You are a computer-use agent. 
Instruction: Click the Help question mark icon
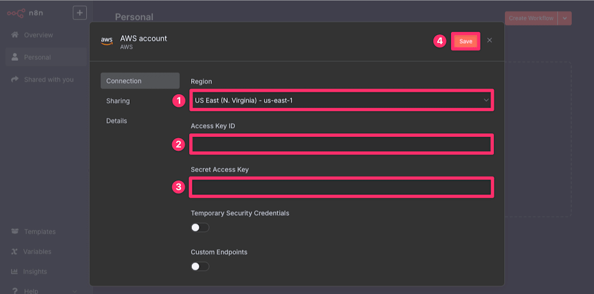tap(15, 291)
